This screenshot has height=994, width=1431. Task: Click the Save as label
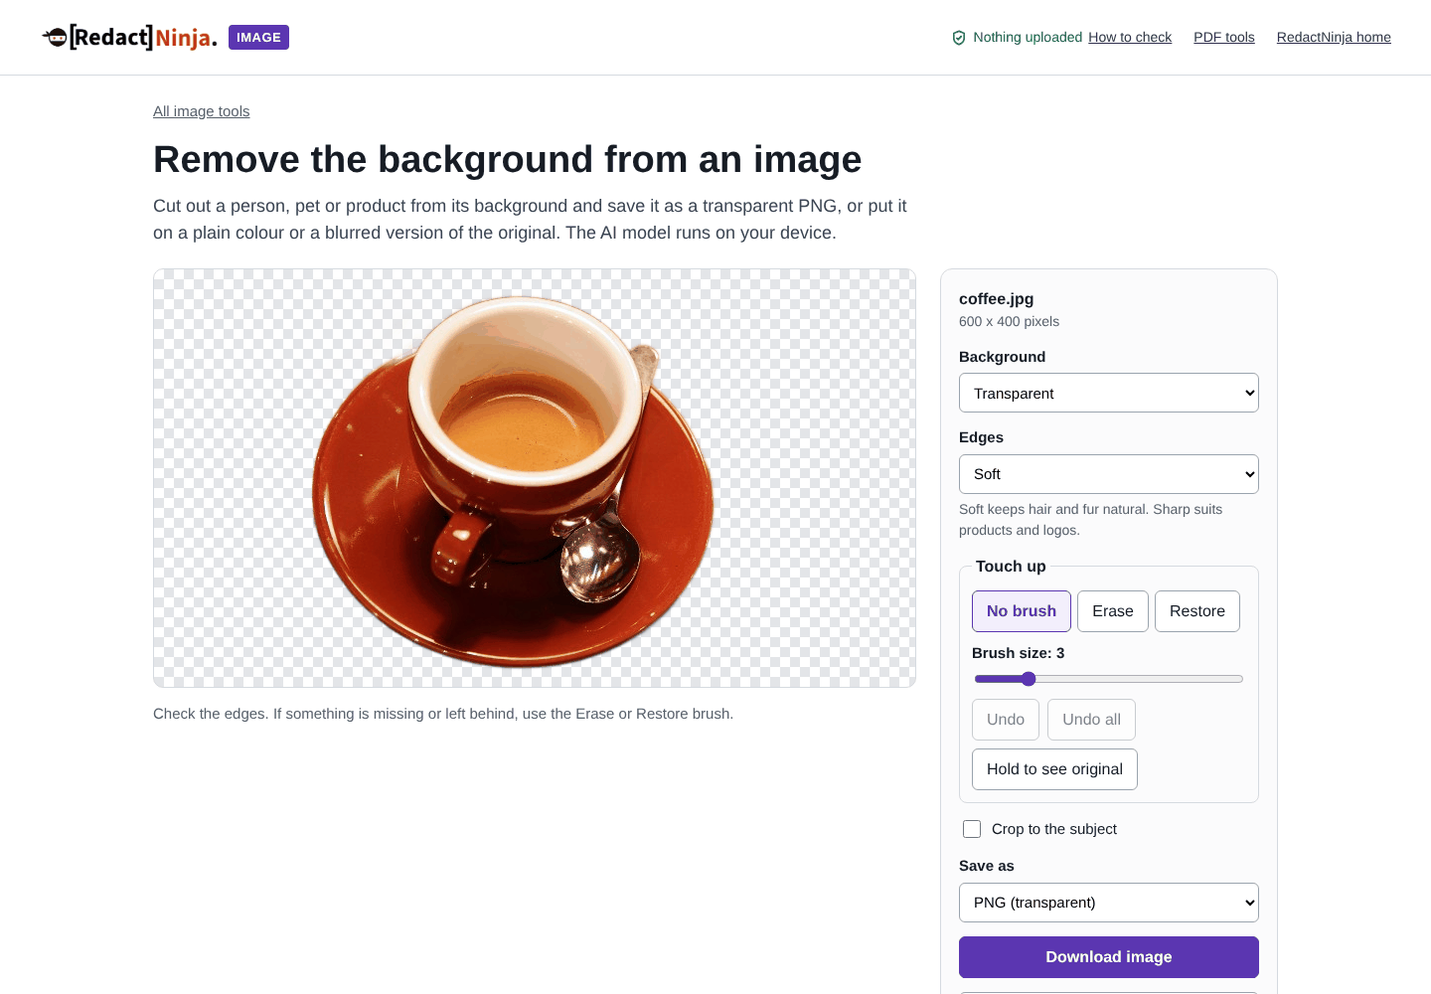coord(986,866)
